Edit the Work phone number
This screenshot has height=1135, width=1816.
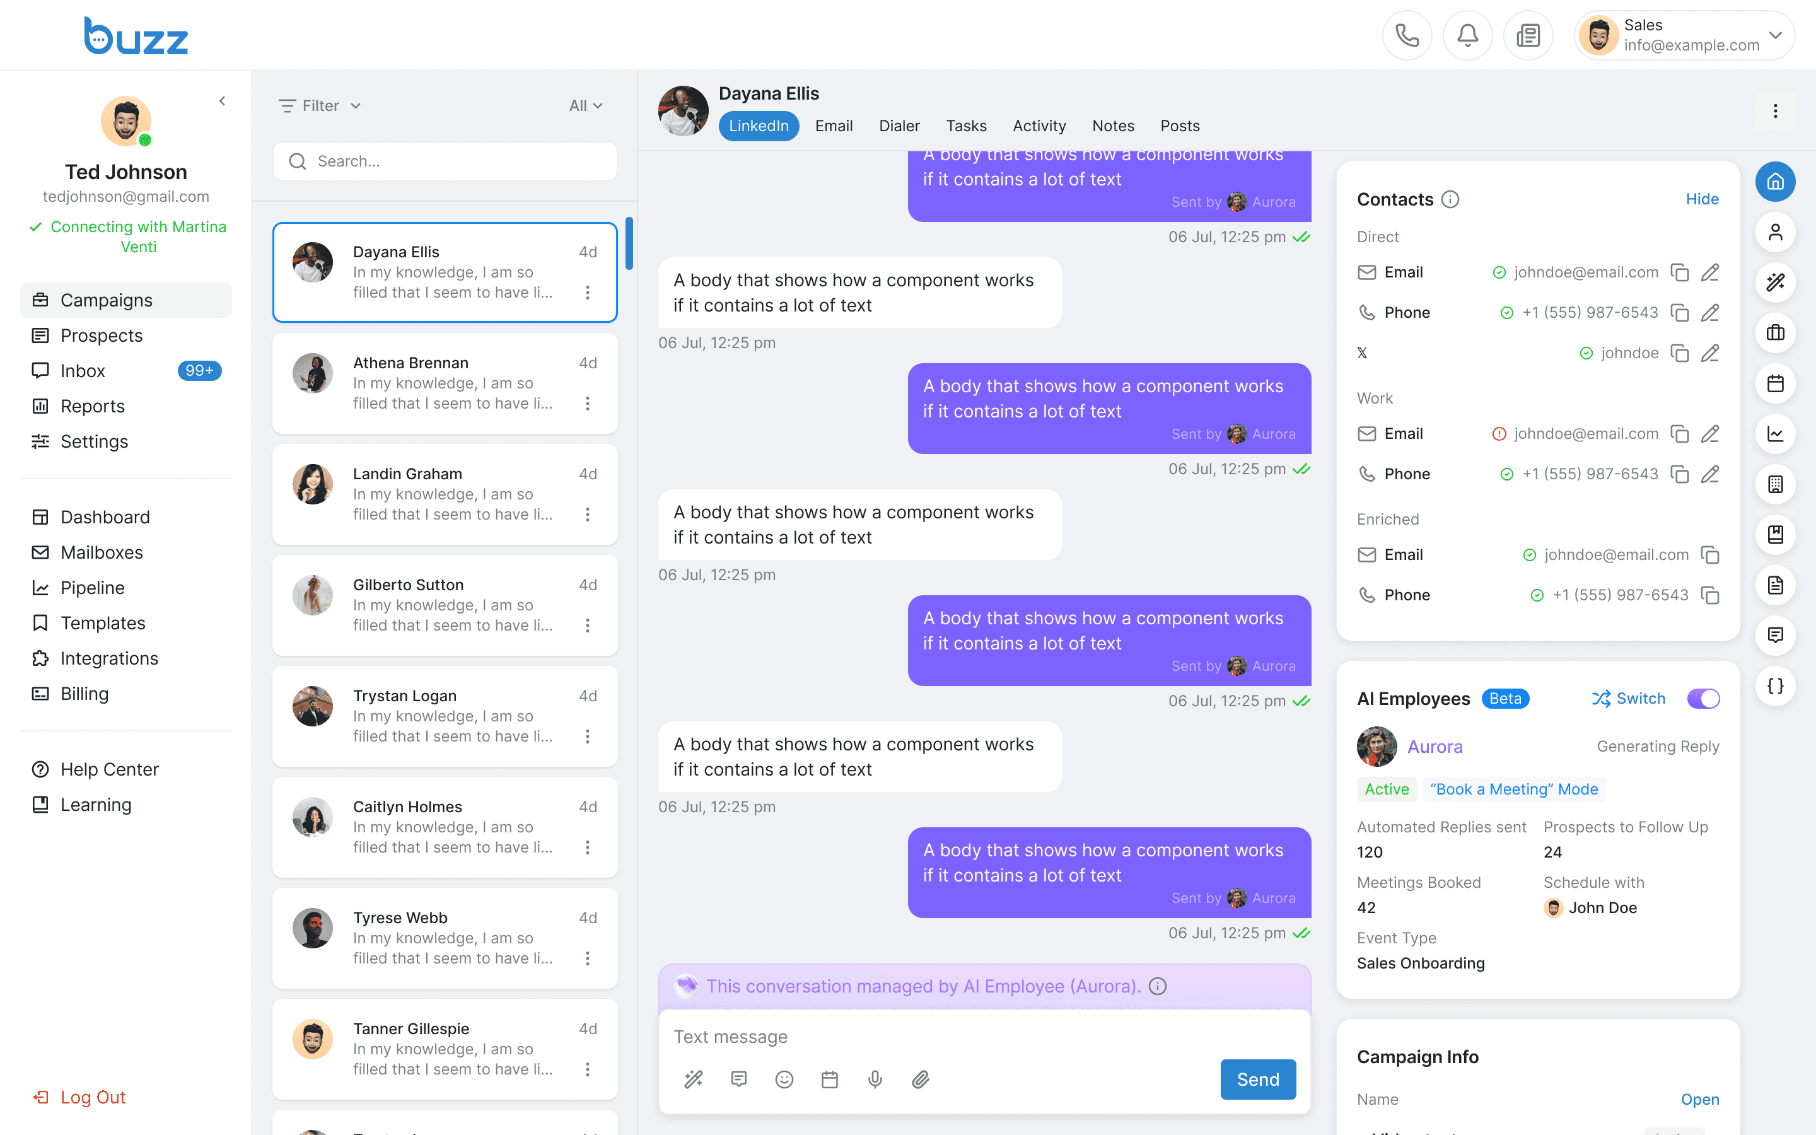pos(1709,474)
